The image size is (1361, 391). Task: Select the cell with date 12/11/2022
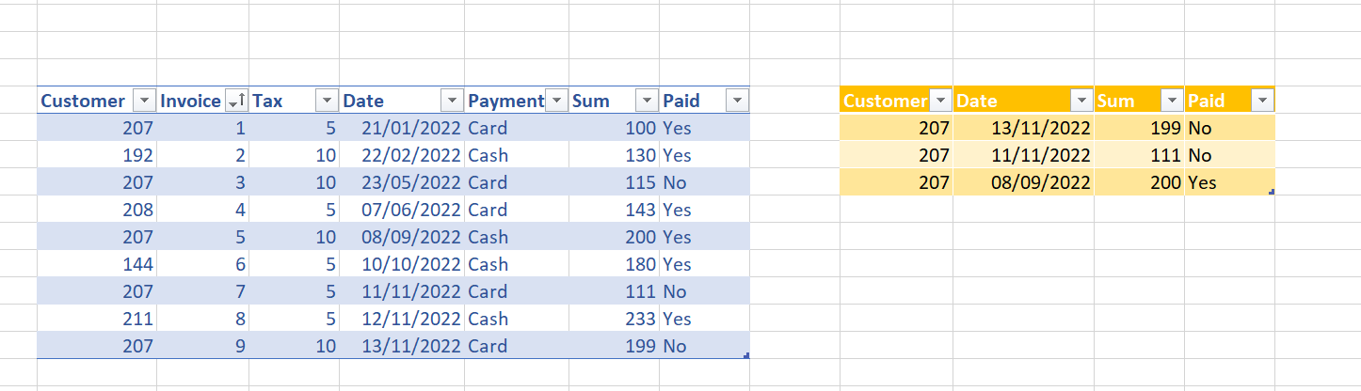[403, 319]
